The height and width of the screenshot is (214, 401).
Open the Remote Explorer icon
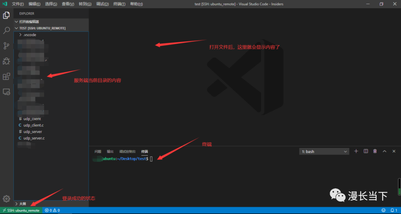6,92
